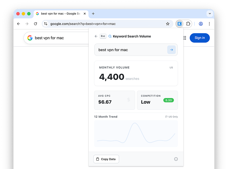This screenshot has width=228, height=169.
Task: Click the dollar sign icon in CPC card
Action: [128, 100]
